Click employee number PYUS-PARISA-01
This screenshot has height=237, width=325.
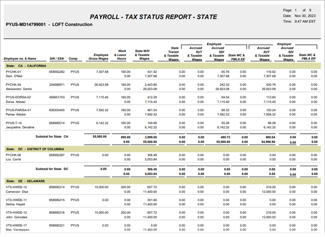(x=18, y=110)
